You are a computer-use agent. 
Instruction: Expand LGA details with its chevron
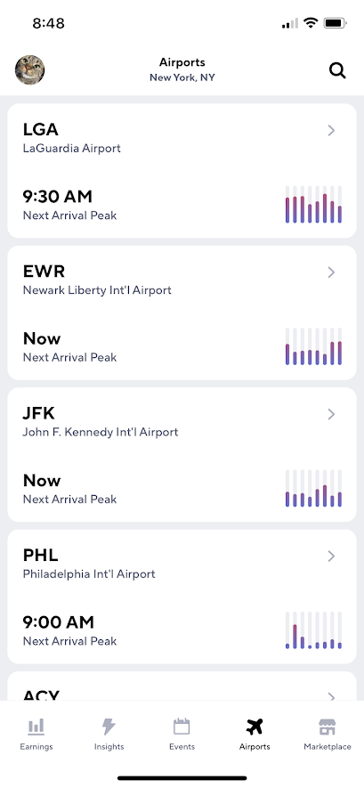click(331, 131)
